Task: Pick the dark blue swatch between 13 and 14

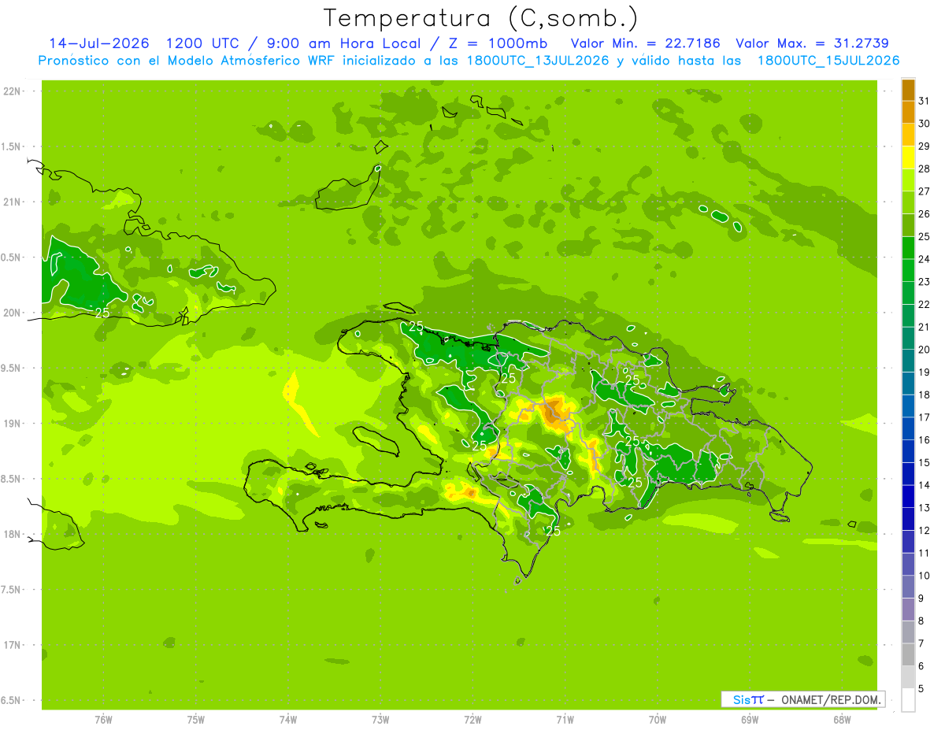Action: (908, 497)
